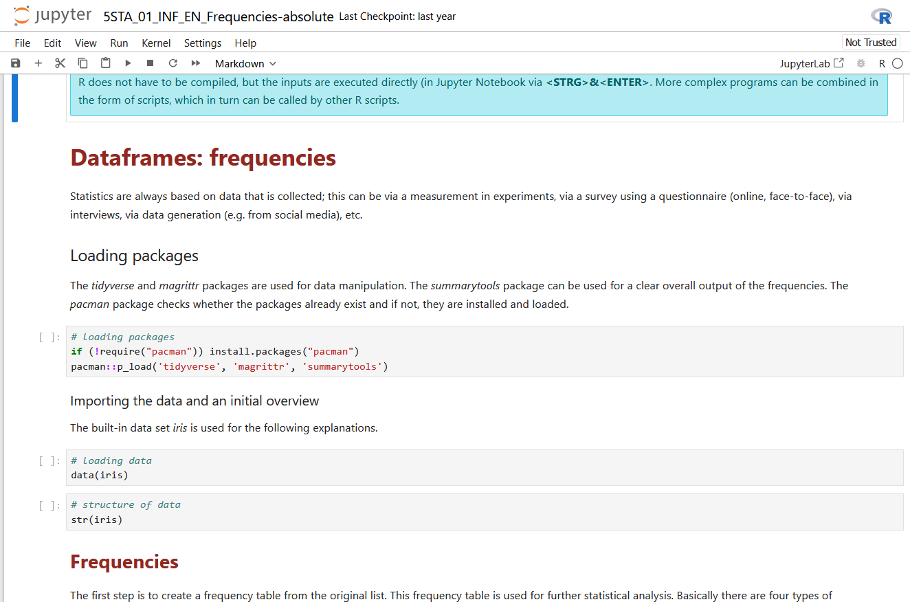
Task: Copy the selected cell
Action: coord(82,63)
